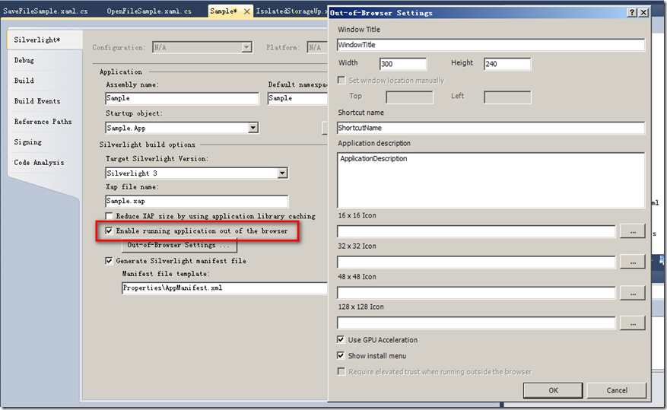Click the Silverlight build options heading
Image resolution: width=667 pixels, height=410 pixels.
coord(148,145)
